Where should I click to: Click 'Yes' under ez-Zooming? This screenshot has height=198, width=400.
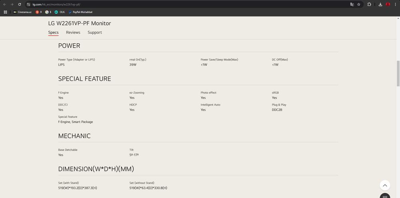tap(132, 98)
